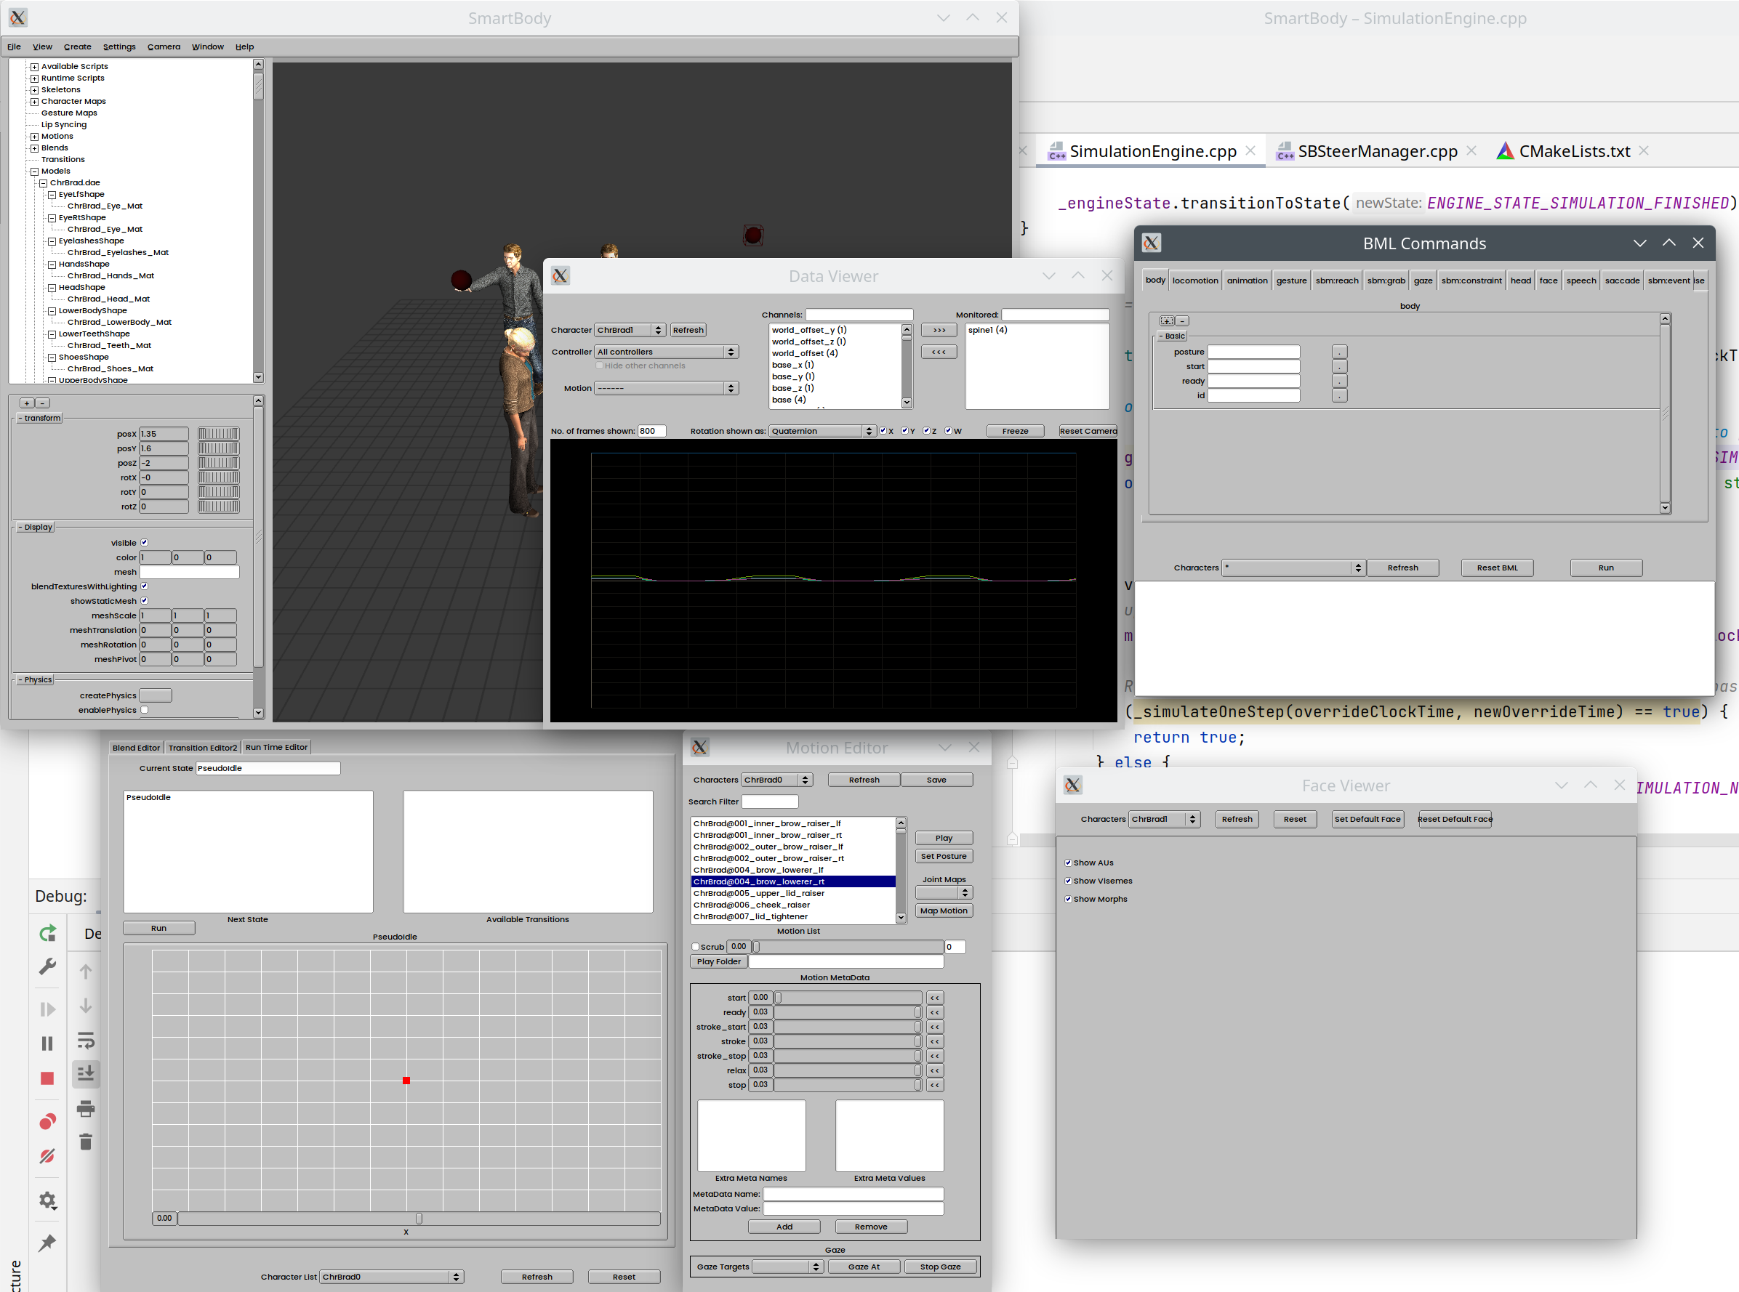The width and height of the screenshot is (1739, 1292).
Task: Switch to the locomotion tab in BML Commands
Action: pyautogui.click(x=1194, y=280)
